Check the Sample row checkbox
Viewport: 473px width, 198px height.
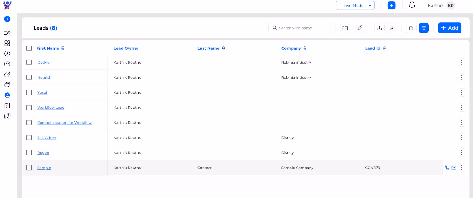29,168
